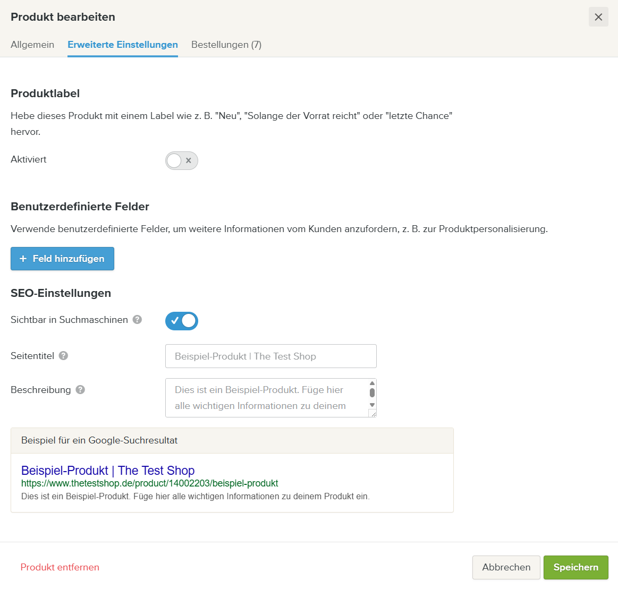
Task: Click help icon beside Seitentitel
Action: pyautogui.click(x=63, y=356)
